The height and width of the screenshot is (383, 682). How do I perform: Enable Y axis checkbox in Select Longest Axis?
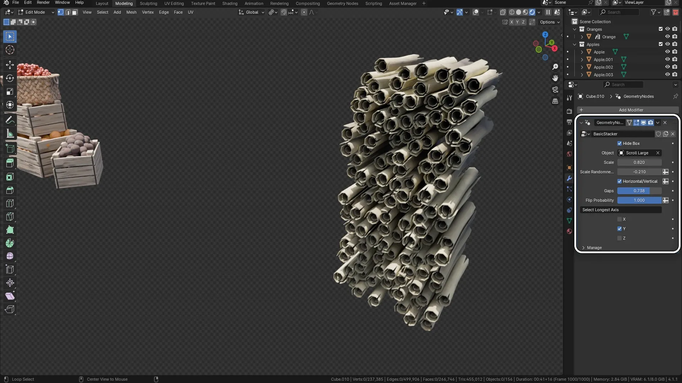pyautogui.click(x=619, y=228)
